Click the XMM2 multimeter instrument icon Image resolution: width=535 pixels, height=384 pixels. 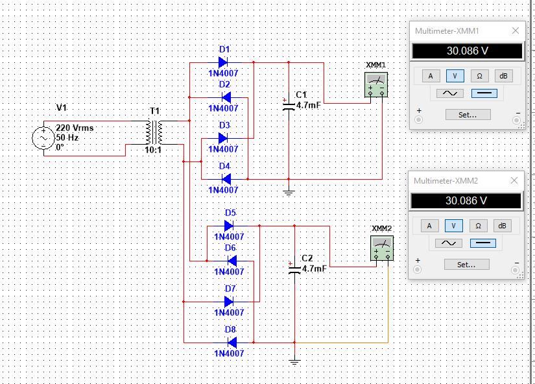click(382, 248)
